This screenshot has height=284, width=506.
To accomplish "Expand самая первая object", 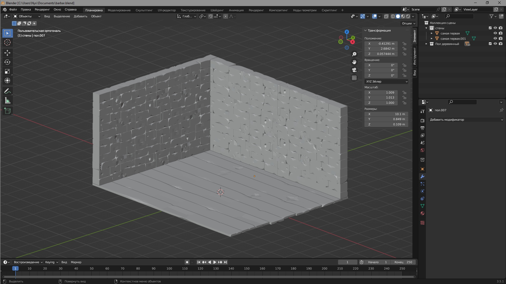I will tap(432, 33).
